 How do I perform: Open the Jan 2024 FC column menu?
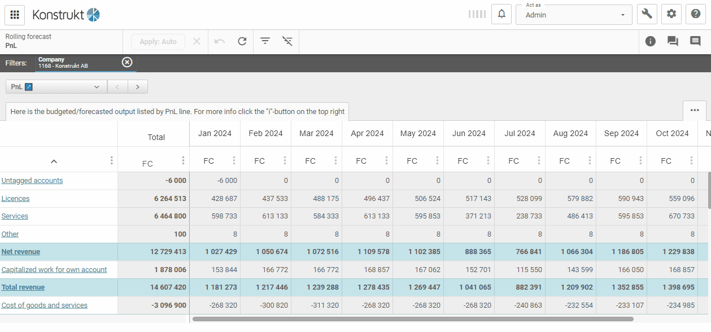click(x=234, y=160)
